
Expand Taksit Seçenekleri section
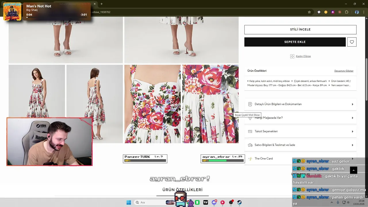tap(300, 131)
